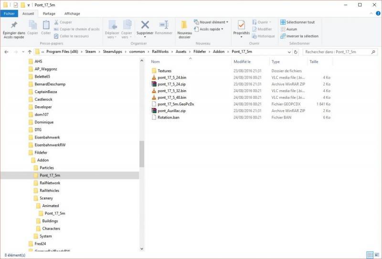Click the blue help question mark icon

coord(378,13)
